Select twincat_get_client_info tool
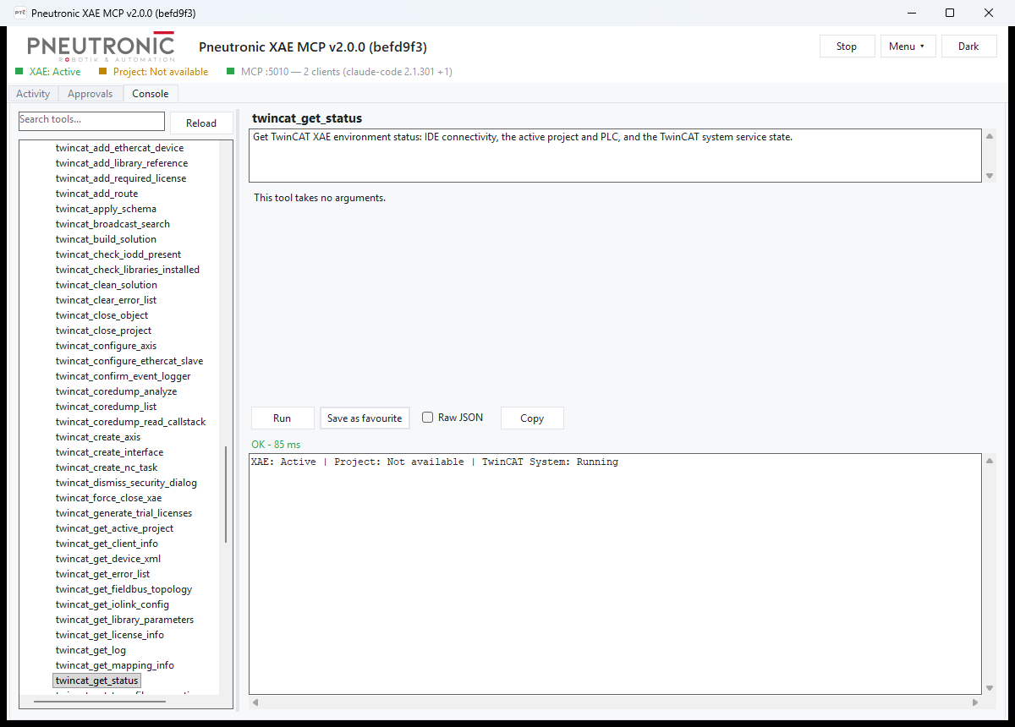Viewport: 1015px width, 727px height. pos(107,544)
